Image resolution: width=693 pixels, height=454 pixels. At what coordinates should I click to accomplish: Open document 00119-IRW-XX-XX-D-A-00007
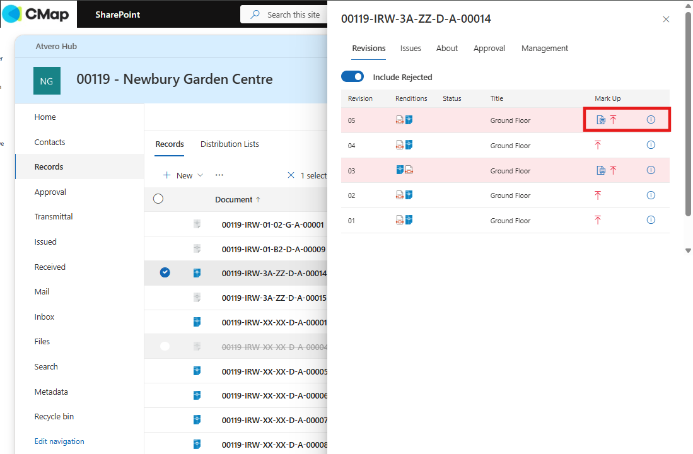274,420
